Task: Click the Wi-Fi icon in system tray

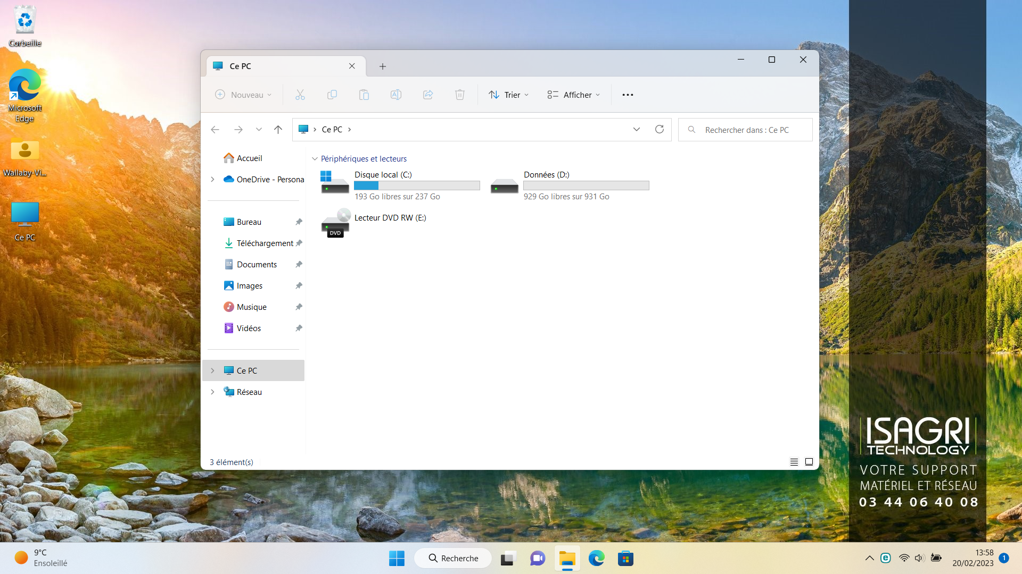Action: [904, 558]
